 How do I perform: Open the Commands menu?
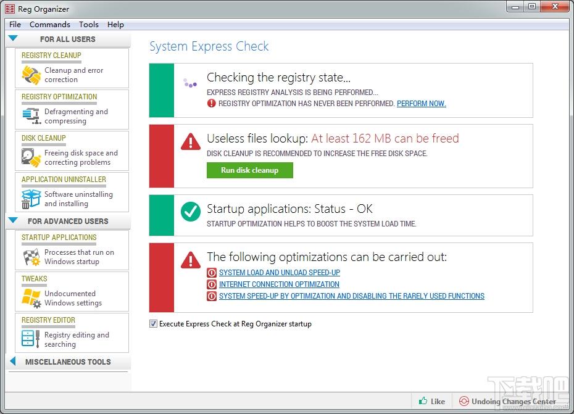tap(49, 25)
